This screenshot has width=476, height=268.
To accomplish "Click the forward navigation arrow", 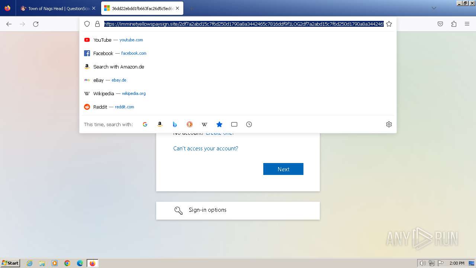I will coord(22,24).
